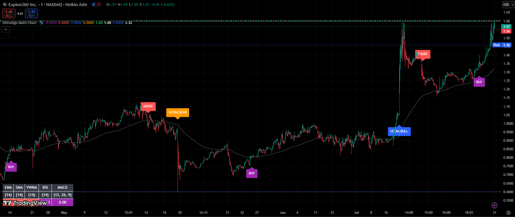
Task: Click the purple BUY signal near the 27 date
Action: [x=252, y=173]
